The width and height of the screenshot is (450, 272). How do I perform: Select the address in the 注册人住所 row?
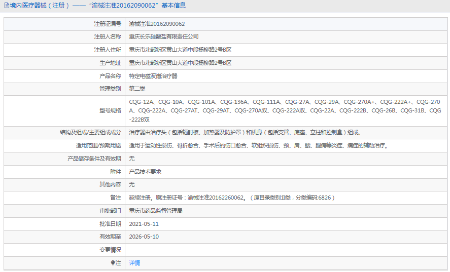click(x=180, y=50)
